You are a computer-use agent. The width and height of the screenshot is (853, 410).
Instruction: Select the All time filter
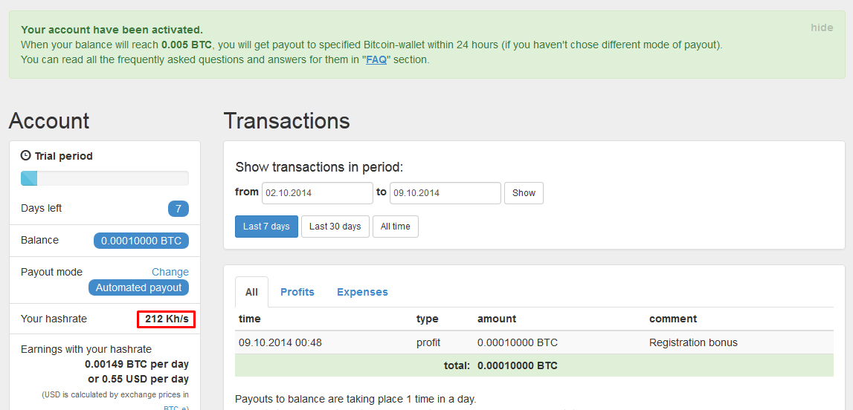coord(396,227)
